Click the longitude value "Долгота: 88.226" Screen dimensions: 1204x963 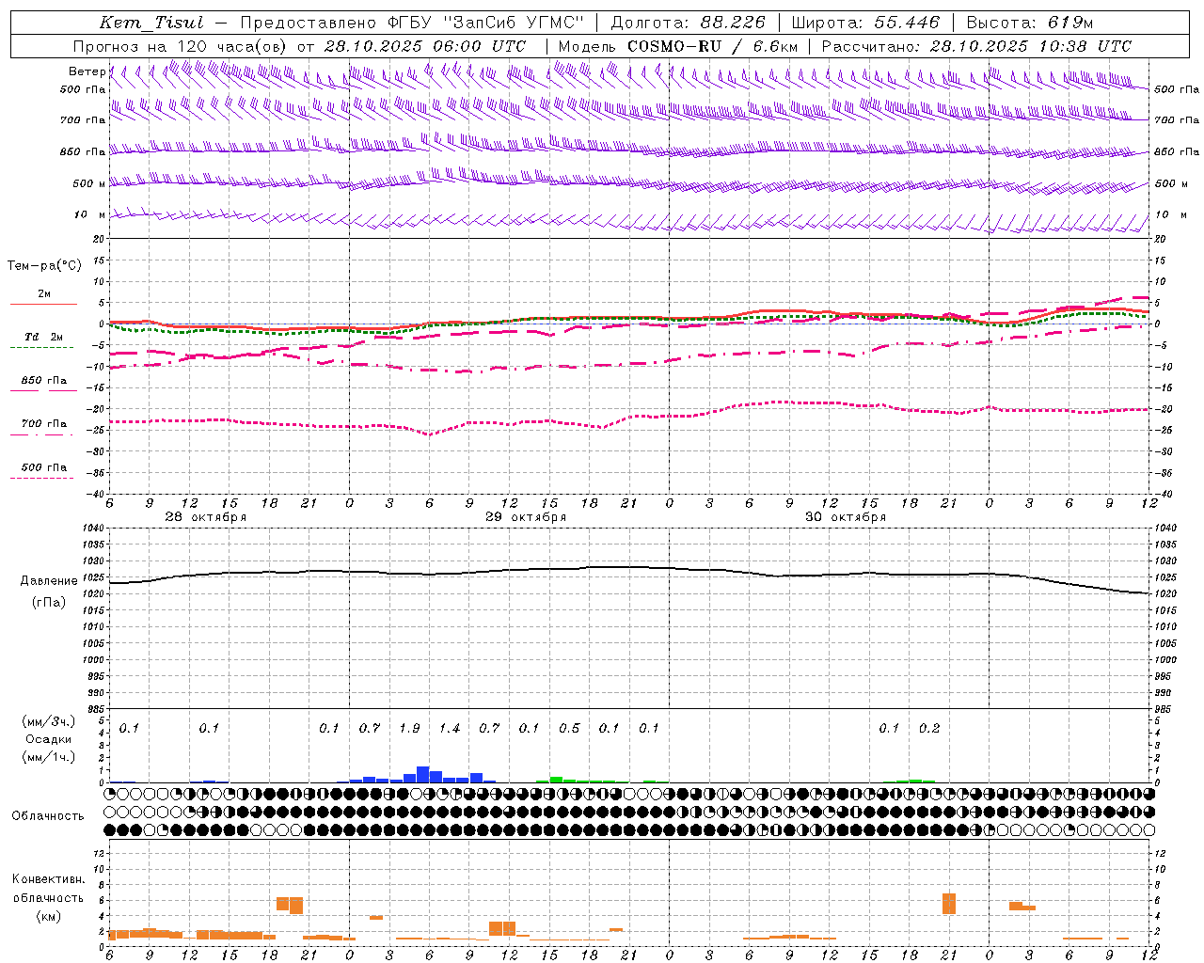click(x=689, y=24)
